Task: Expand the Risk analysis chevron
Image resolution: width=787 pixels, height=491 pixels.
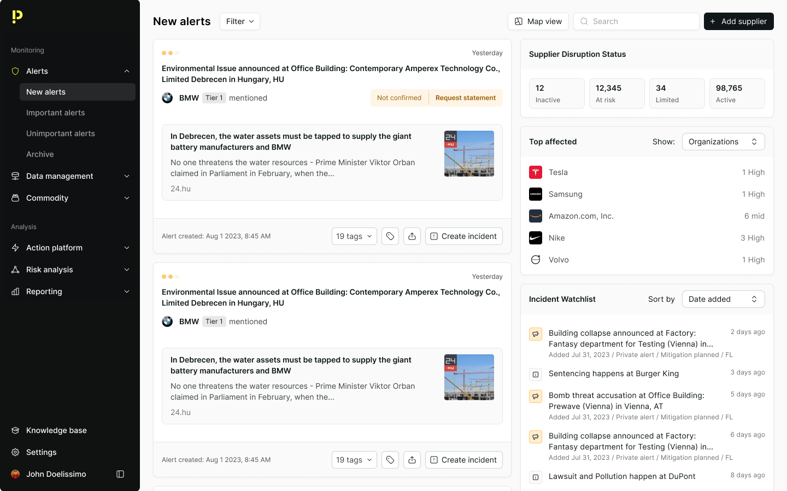Action: pos(127,270)
